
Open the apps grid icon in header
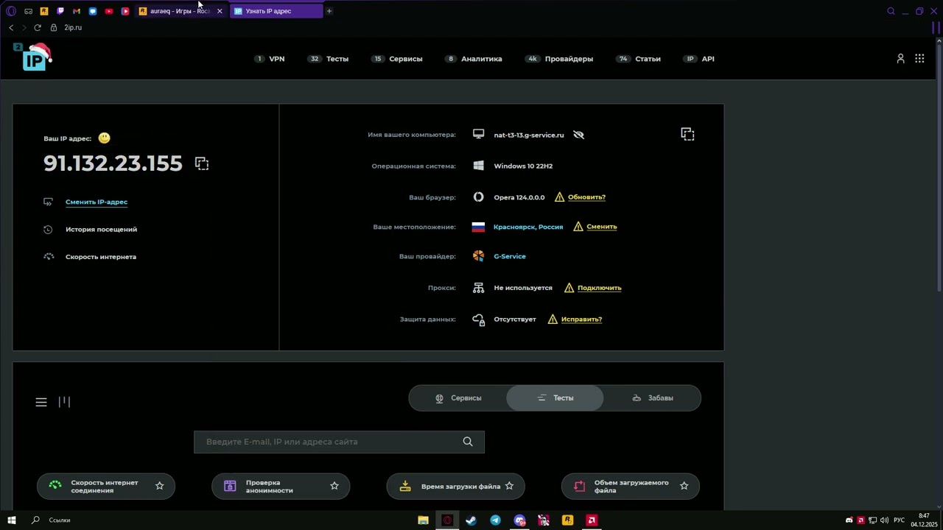tap(919, 58)
